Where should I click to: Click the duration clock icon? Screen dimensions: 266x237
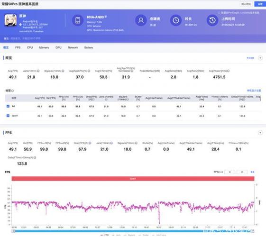click(176, 20)
